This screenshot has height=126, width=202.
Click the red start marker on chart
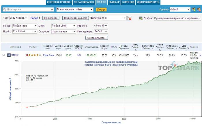click(27, 107)
